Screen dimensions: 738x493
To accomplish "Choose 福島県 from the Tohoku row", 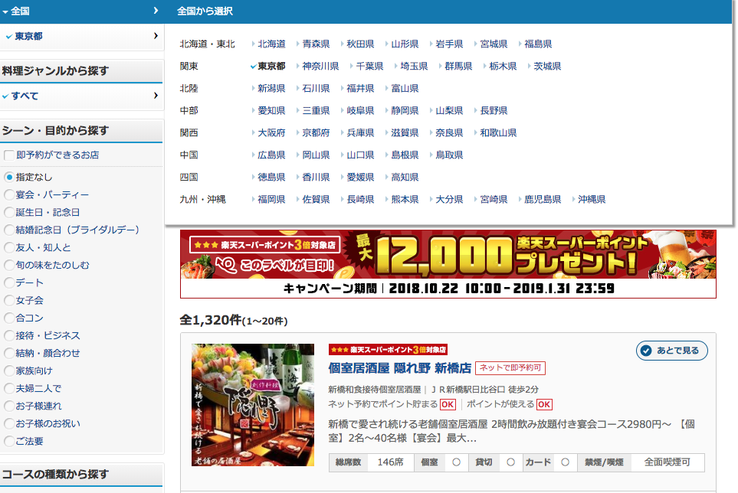I will click(x=538, y=44).
